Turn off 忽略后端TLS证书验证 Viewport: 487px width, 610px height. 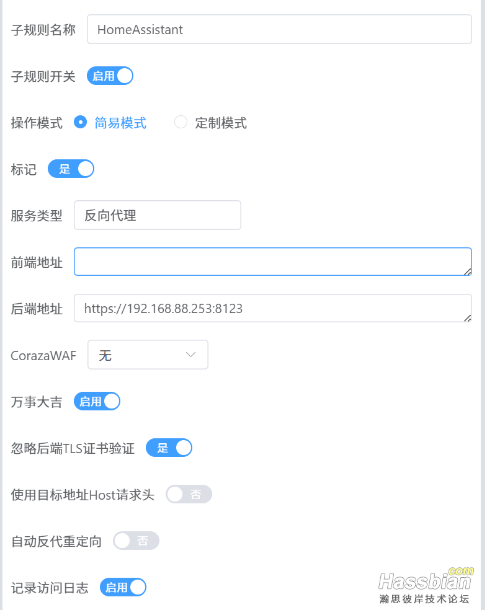coord(169,448)
